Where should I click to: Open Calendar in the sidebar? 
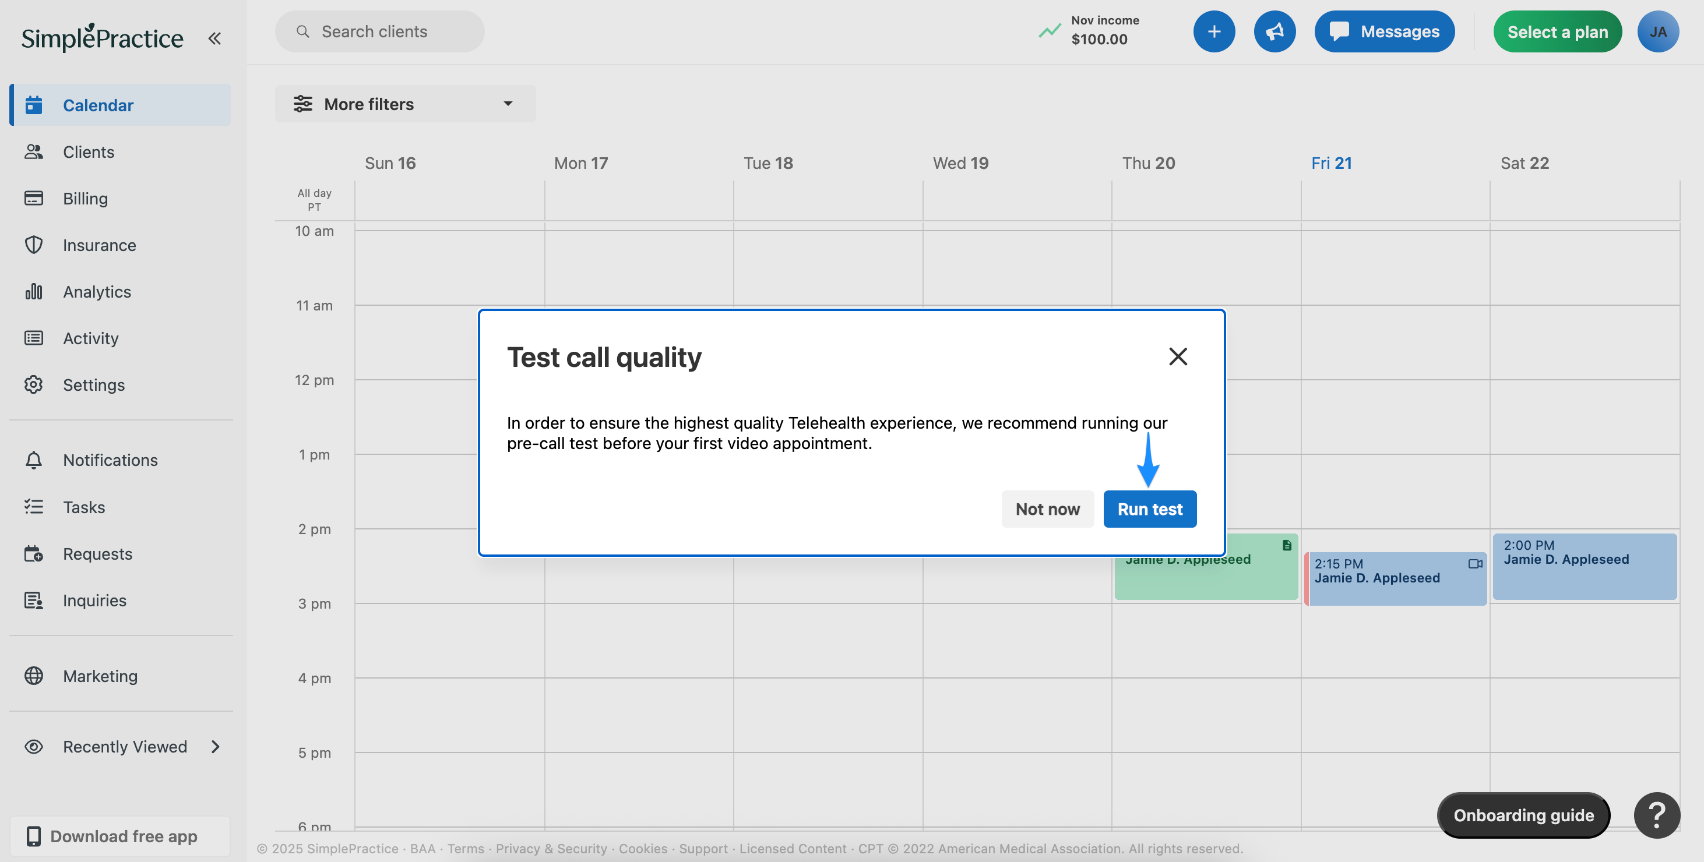(121, 105)
